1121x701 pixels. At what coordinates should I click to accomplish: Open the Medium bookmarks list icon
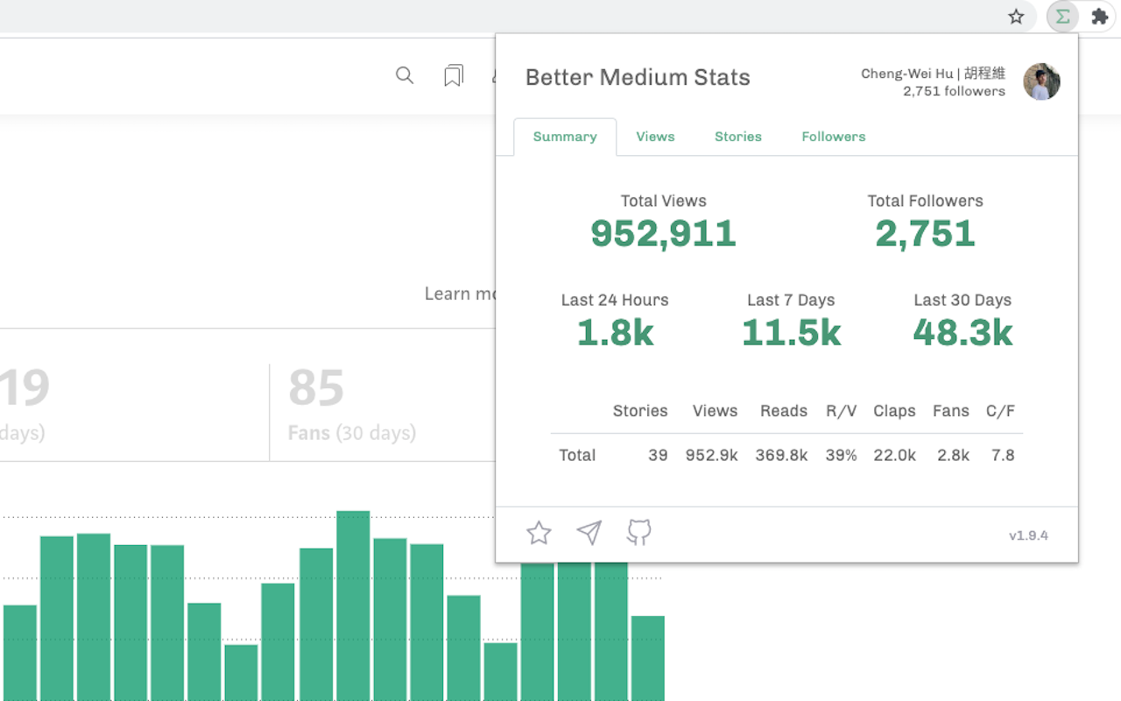point(454,75)
